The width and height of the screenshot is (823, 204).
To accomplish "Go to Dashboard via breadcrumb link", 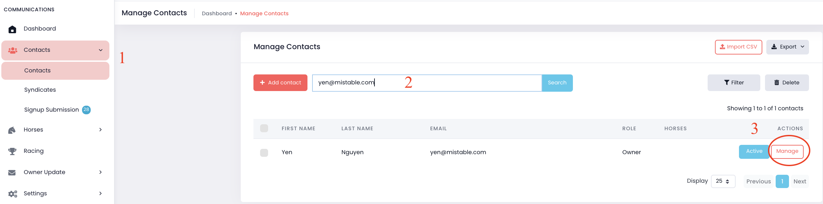I will (217, 13).
